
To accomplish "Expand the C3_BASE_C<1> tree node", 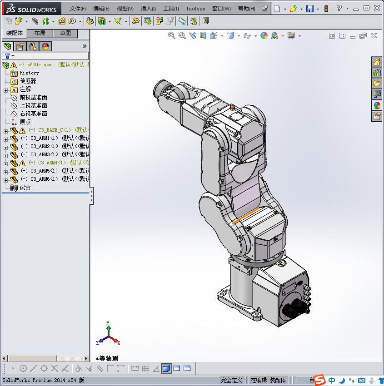I will tap(5, 131).
